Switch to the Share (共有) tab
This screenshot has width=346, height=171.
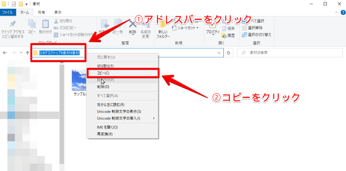point(42,13)
